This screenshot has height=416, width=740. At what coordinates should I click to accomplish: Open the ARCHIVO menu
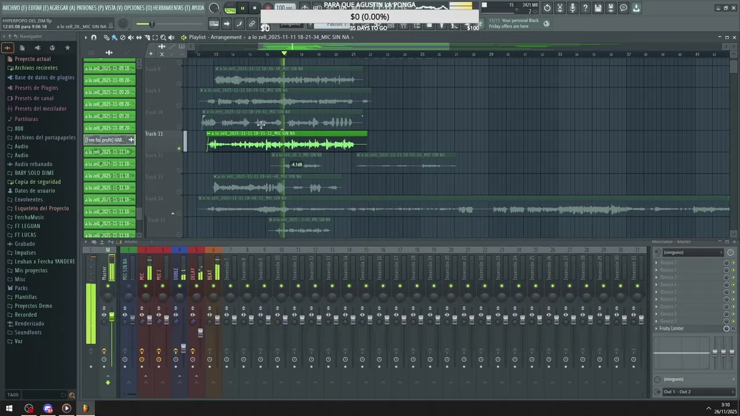click(14, 8)
